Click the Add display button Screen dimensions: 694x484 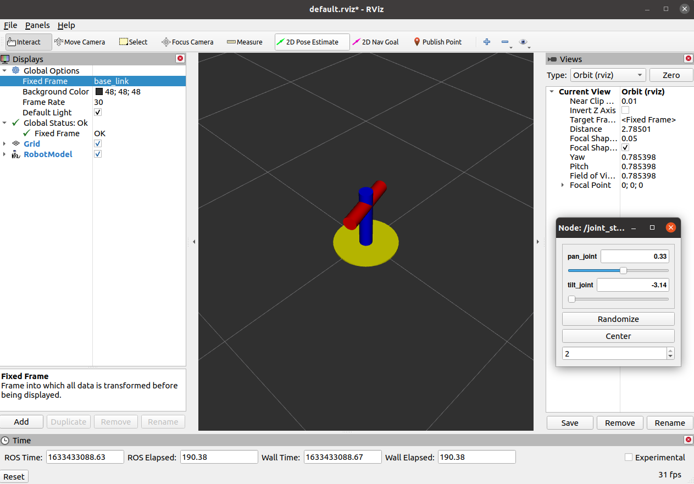[x=21, y=421]
